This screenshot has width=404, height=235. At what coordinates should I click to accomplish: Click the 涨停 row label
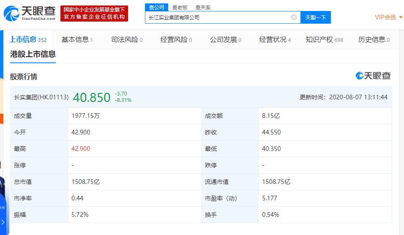pyautogui.click(x=20, y=165)
